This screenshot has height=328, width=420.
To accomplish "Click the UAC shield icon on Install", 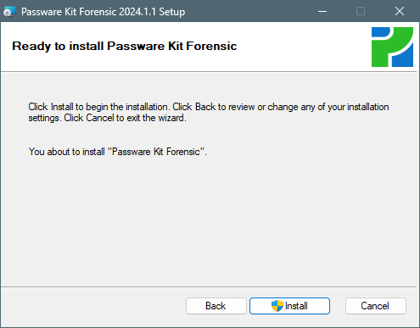I will click(x=277, y=306).
